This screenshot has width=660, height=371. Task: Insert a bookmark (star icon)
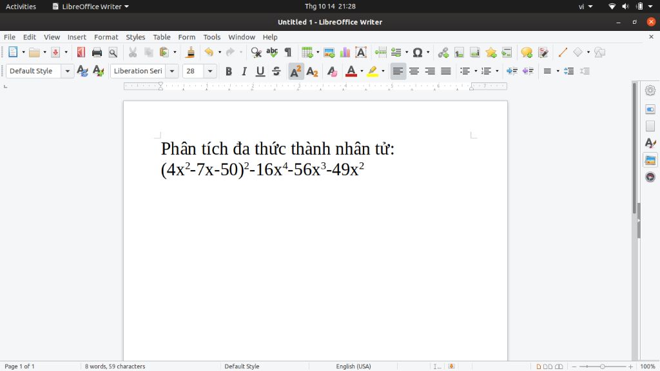490,52
